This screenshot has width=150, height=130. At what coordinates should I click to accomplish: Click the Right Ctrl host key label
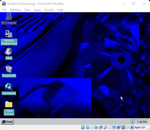[140, 127]
